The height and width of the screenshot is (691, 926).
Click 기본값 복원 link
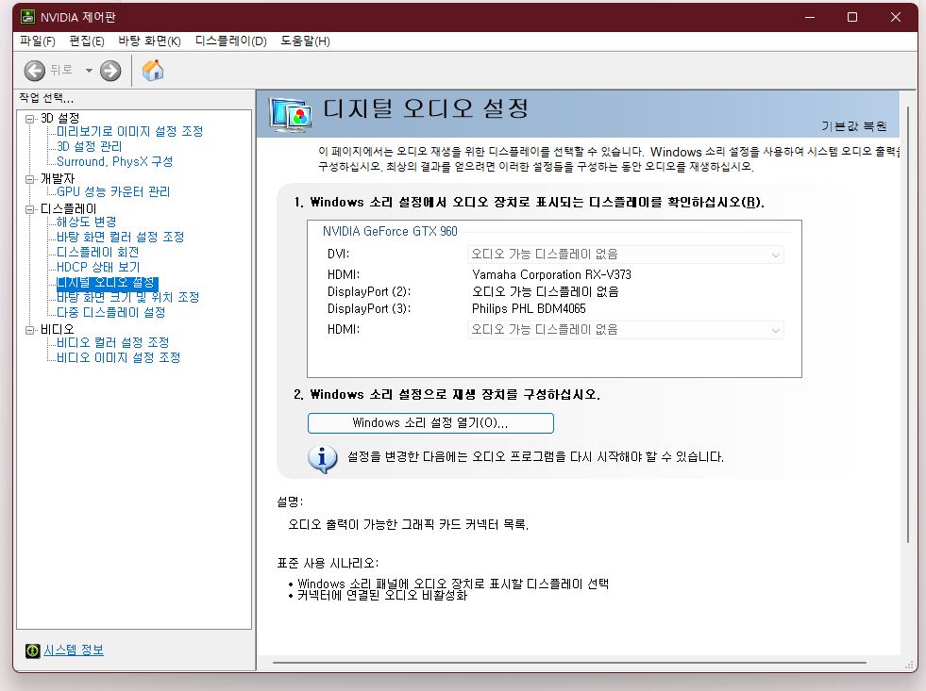tap(854, 126)
